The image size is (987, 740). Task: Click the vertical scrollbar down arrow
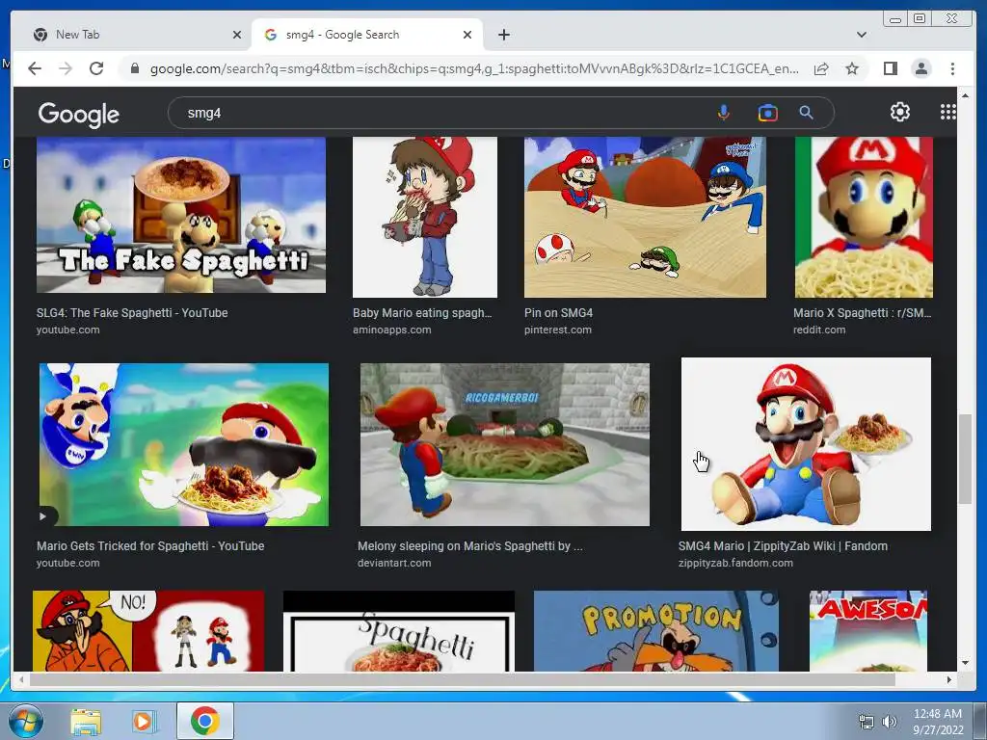[x=965, y=663]
